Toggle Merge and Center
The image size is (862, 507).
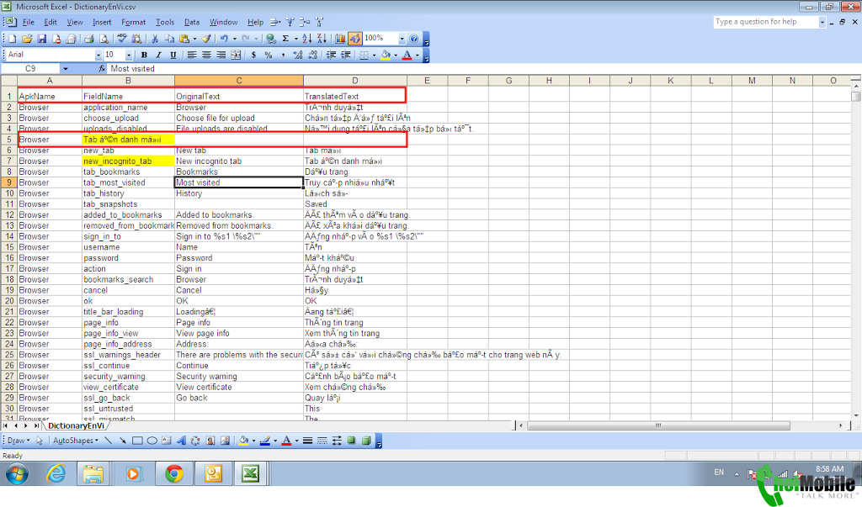tap(236, 55)
